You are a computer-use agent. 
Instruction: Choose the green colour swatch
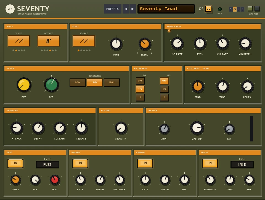[x=250, y=9]
